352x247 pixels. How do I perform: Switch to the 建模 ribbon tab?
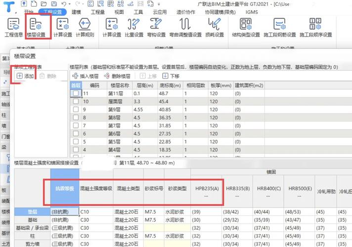(x=76, y=12)
